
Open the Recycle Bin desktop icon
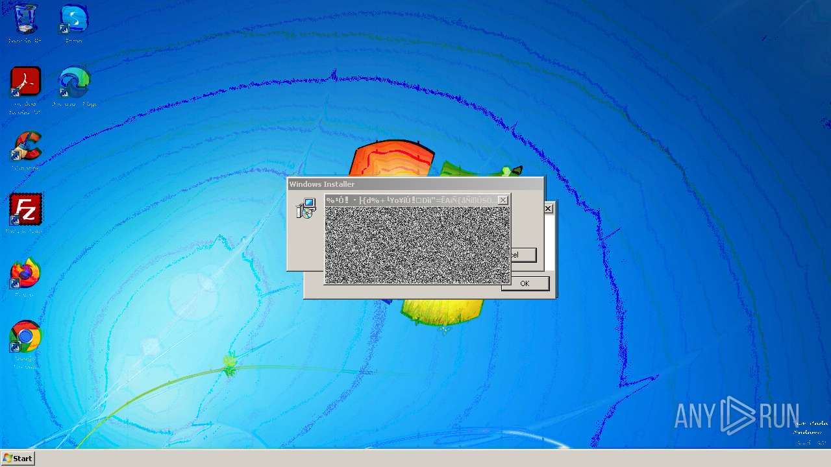[25, 23]
